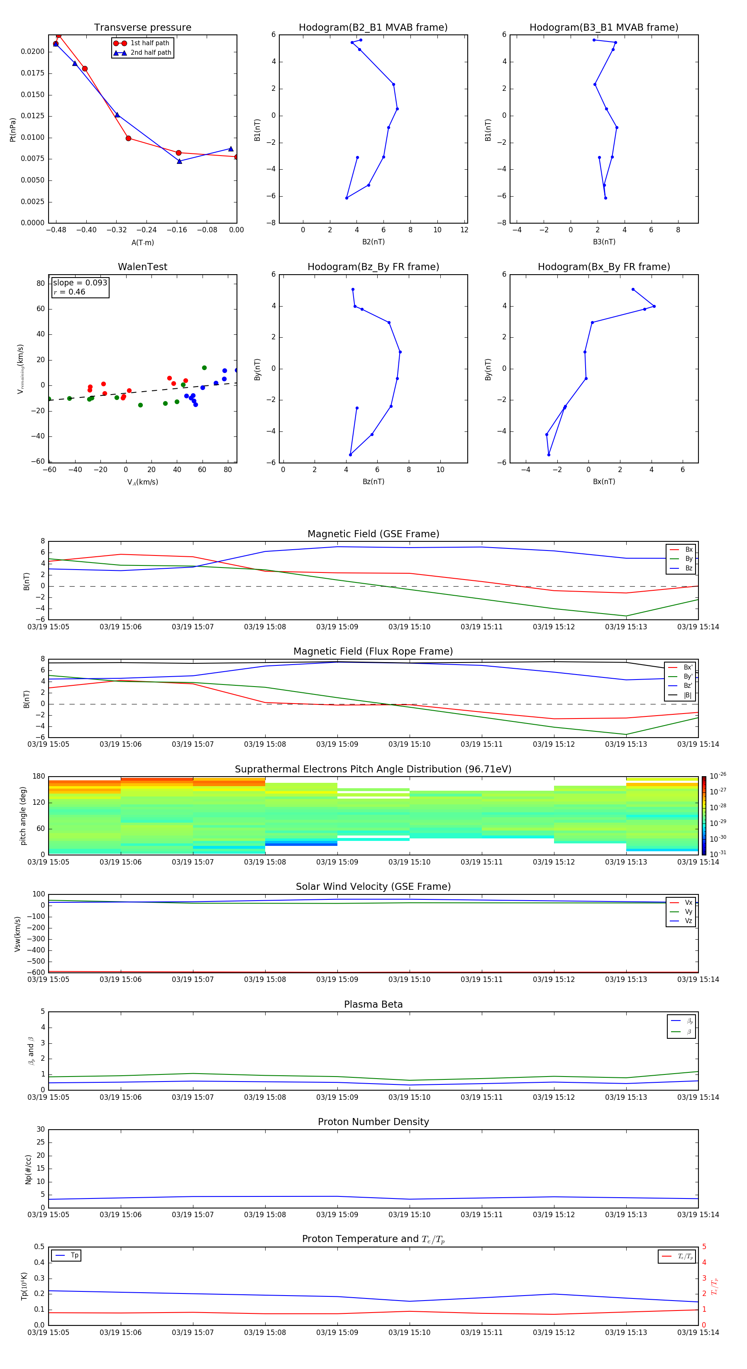Click the 03/19 15:09 tick in GSE panel
The height and width of the screenshot is (1369, 747).
pos(337,626)
